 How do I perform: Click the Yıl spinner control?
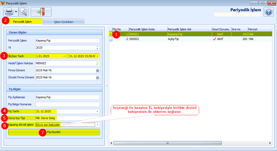(97, 48)
